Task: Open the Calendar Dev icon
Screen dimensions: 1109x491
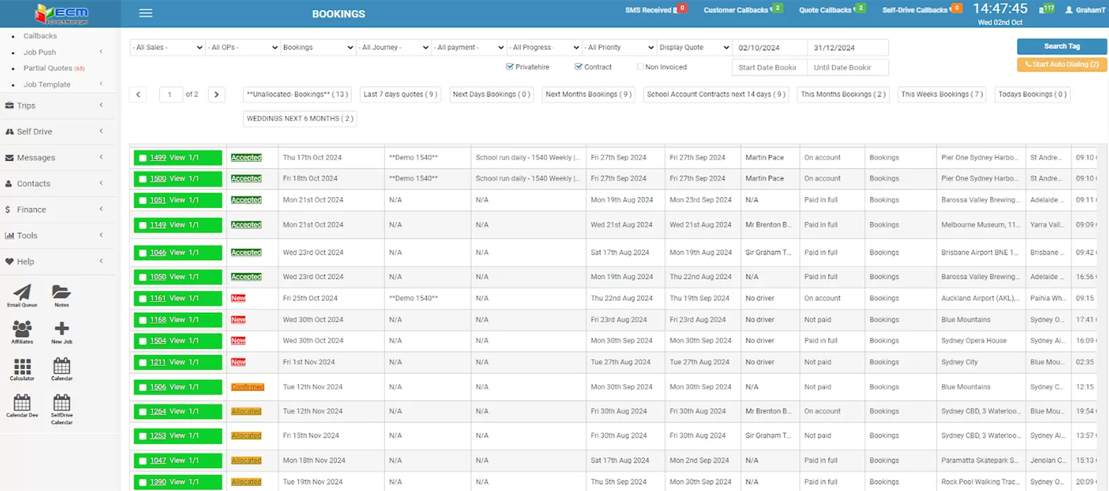Action: coord(22,404)
